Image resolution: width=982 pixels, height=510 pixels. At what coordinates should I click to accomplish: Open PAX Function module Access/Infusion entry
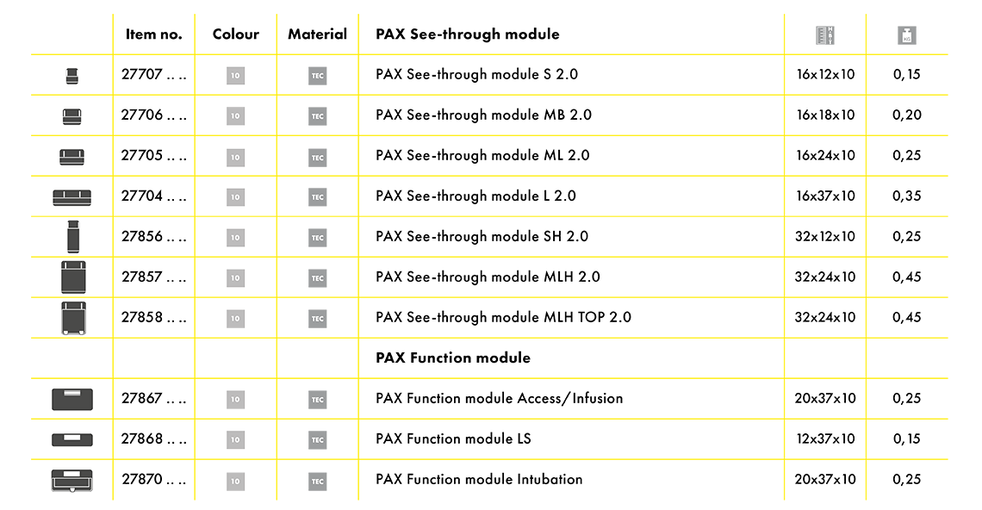499,399
